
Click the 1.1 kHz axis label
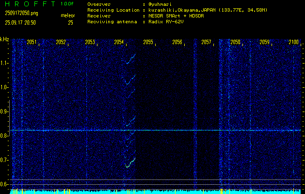(4, 63)
